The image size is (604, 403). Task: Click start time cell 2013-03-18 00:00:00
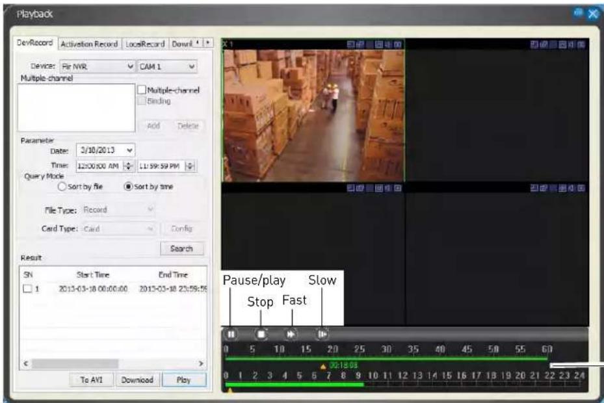click(93, 289)
